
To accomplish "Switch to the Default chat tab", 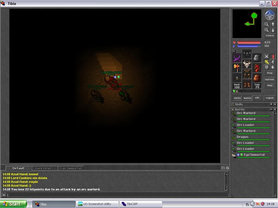I will point(18,168).
